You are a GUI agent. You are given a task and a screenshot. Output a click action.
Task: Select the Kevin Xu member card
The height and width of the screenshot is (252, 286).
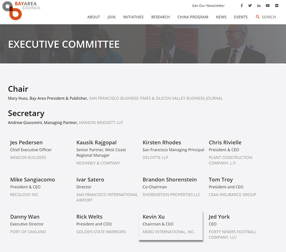(171, 226)
